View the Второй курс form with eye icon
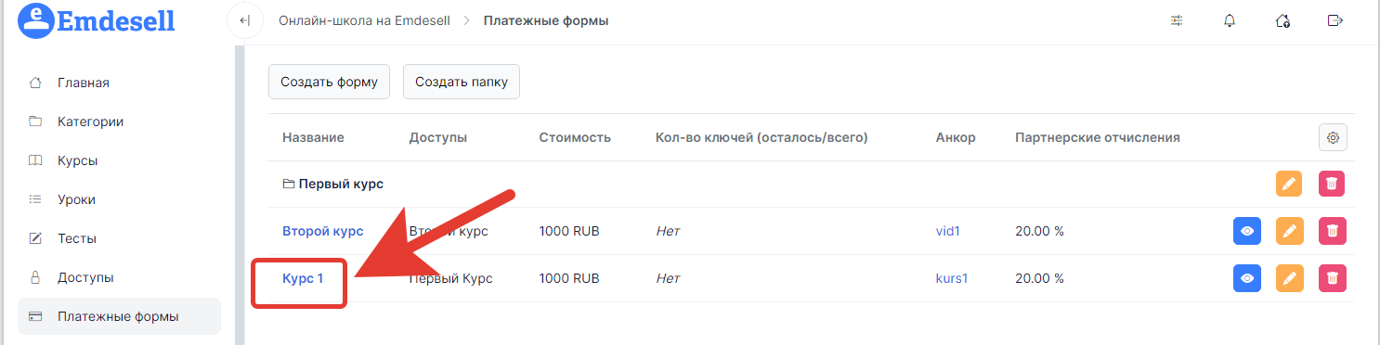This screenshot has height=345, width=1380. pos(1247,231)
